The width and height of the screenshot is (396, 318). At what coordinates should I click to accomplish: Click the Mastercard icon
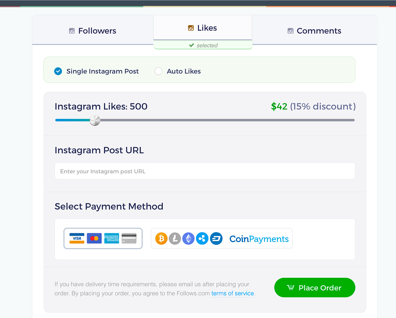[x=94, y=238]
